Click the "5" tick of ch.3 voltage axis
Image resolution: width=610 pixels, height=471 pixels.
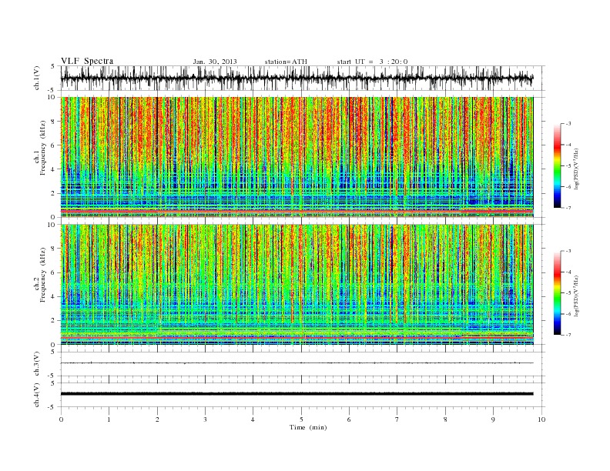pos(54,352)
